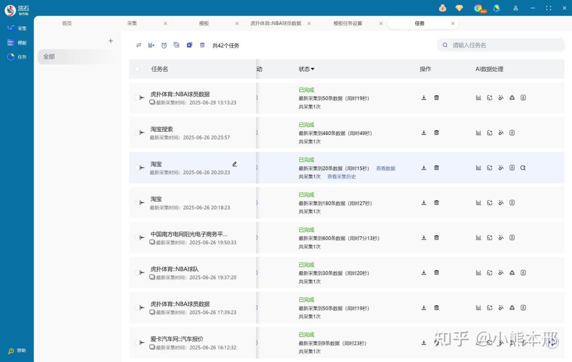The width and height of the screenshot is (572, 362).
Task: Close the 模板任务设置 tab
Action: (x=381, y=24)
